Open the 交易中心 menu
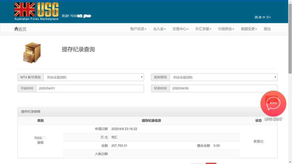Viewport: 292px width, 164px height. (180, 29)
